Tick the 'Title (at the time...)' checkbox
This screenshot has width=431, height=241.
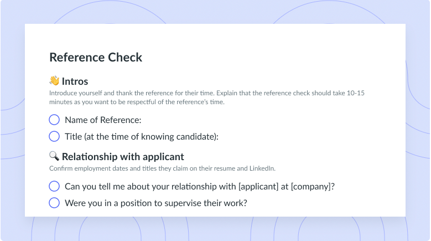click(54, 136)
